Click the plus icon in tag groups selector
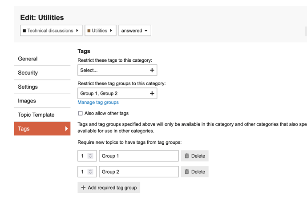Screen dimensions: 307x198 (152, 93)
